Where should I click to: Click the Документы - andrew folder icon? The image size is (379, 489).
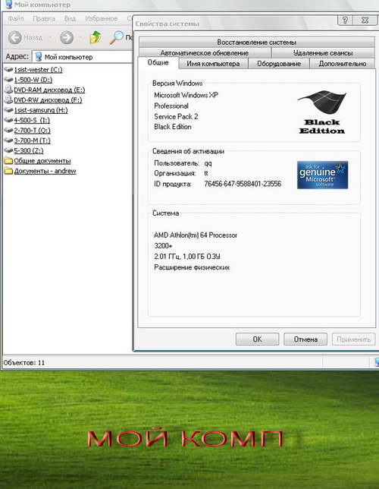click(x=8, y=171)
